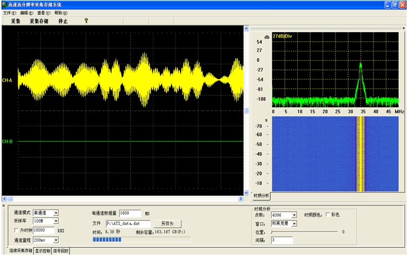Expand the 点数 4096 points dropdown
This screenshot has width=407, height=256.
pyautogui.click(x=294, y=215)
